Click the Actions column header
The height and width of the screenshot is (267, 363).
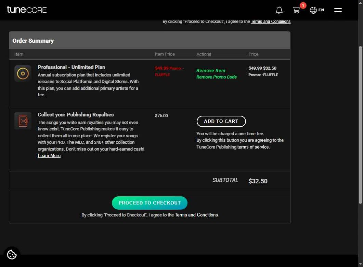(x=204, y=54)
